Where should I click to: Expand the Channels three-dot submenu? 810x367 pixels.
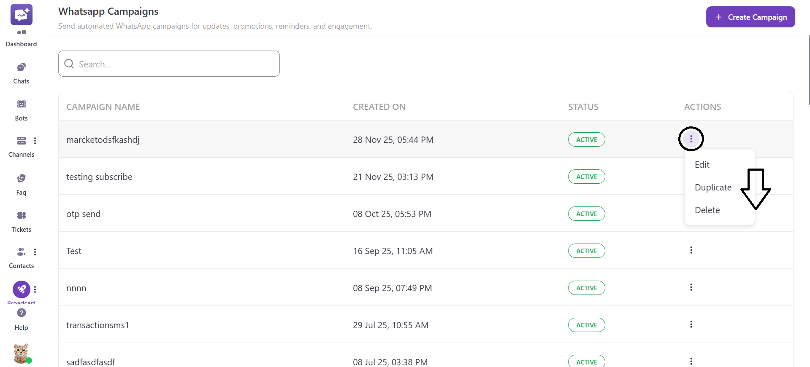coord(35,141)
